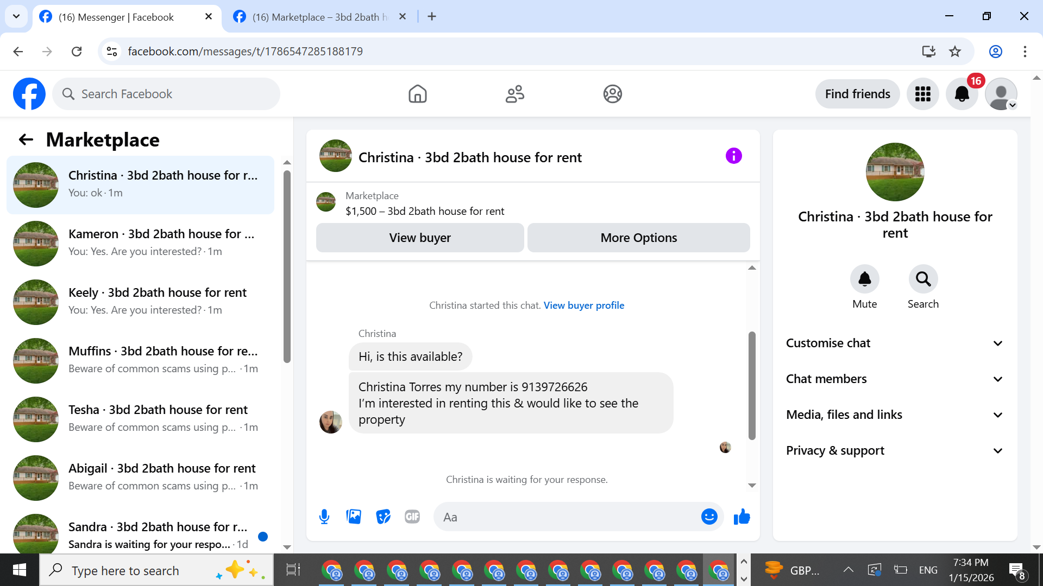Open the sticker picker icon
Viewport: 1043px width, 586px height.
coord(383,517)
